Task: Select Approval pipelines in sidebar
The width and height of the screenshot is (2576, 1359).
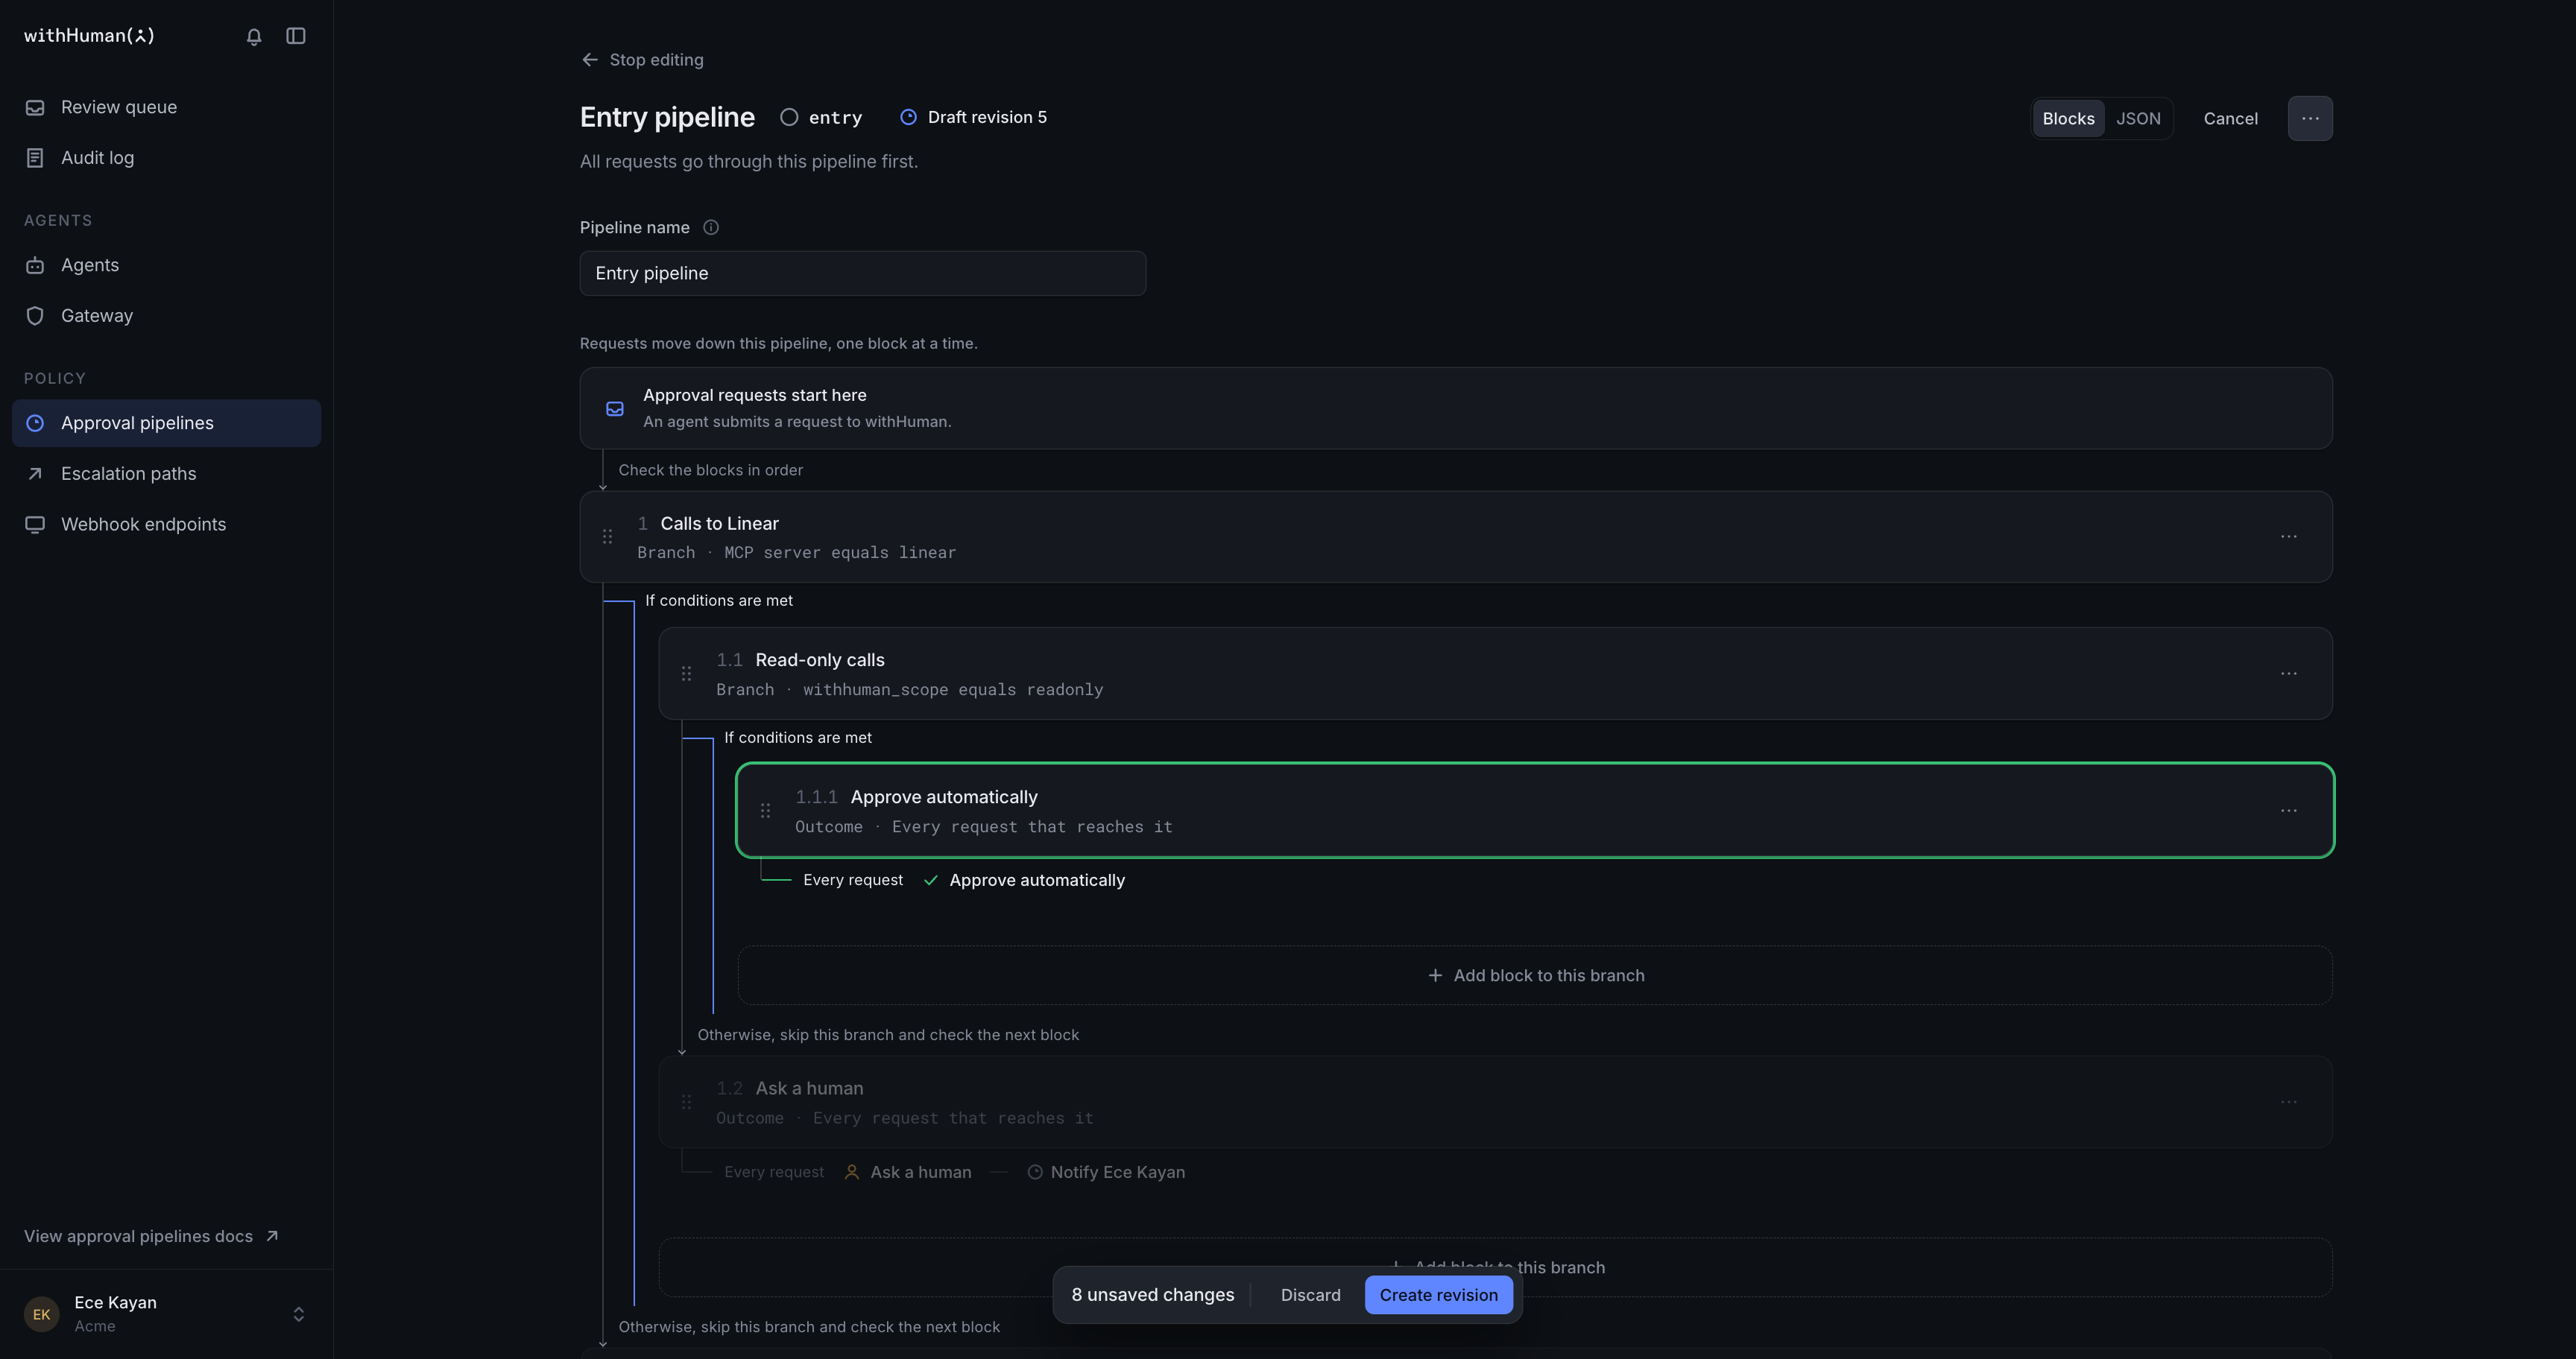Action: tap(166, 422)
